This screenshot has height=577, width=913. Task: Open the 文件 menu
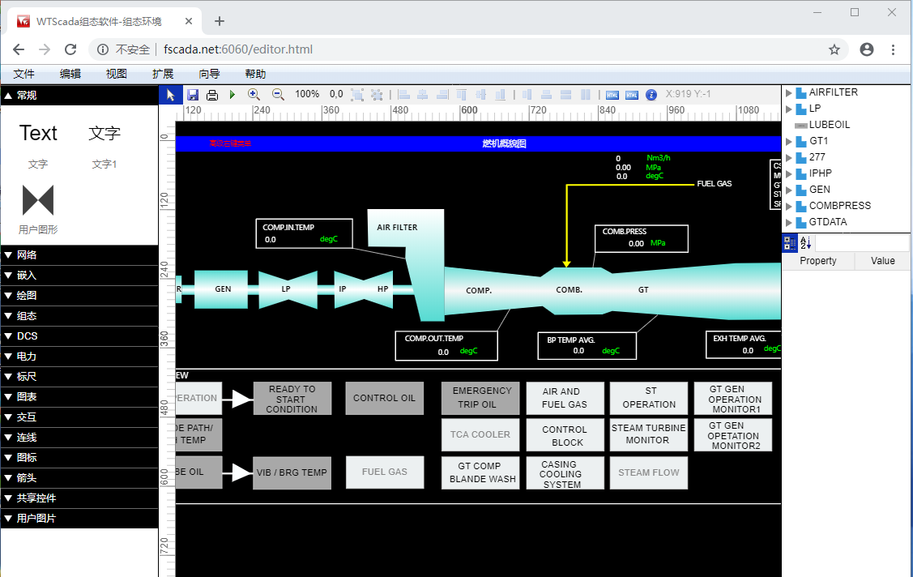[x=23, y=74]
